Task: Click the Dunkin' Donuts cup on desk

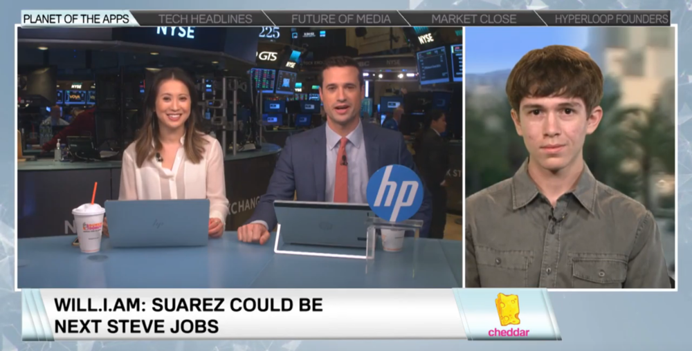Action: click(x=89, y=227)
